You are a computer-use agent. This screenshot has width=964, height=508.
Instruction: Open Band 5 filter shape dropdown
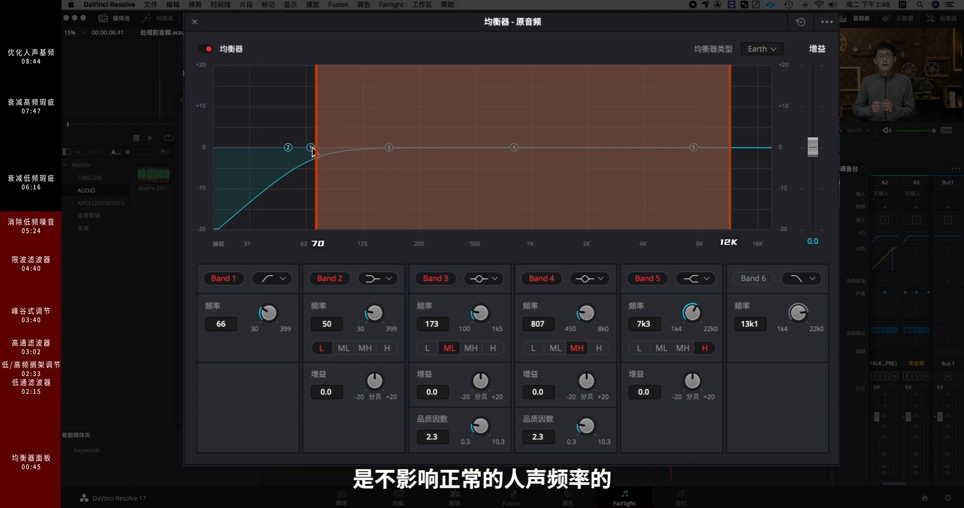695,278
